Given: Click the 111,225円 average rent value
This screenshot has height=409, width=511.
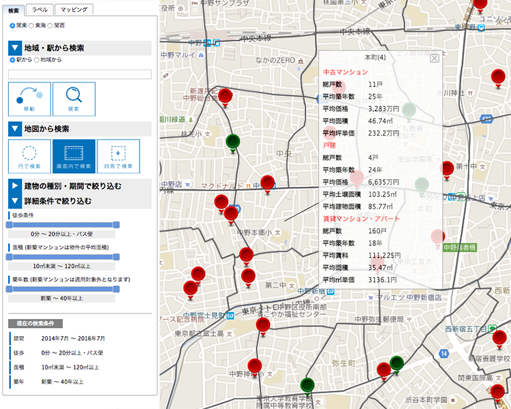Looking at the screenshot, I should click(384, 256).
